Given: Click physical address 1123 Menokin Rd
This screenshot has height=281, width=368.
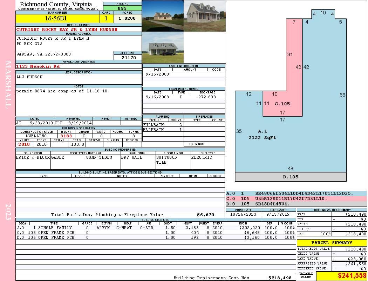Looking at the screenshot, I should coord(38,66).
